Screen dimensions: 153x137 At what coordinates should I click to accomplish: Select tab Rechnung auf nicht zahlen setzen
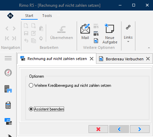(57, 59)
